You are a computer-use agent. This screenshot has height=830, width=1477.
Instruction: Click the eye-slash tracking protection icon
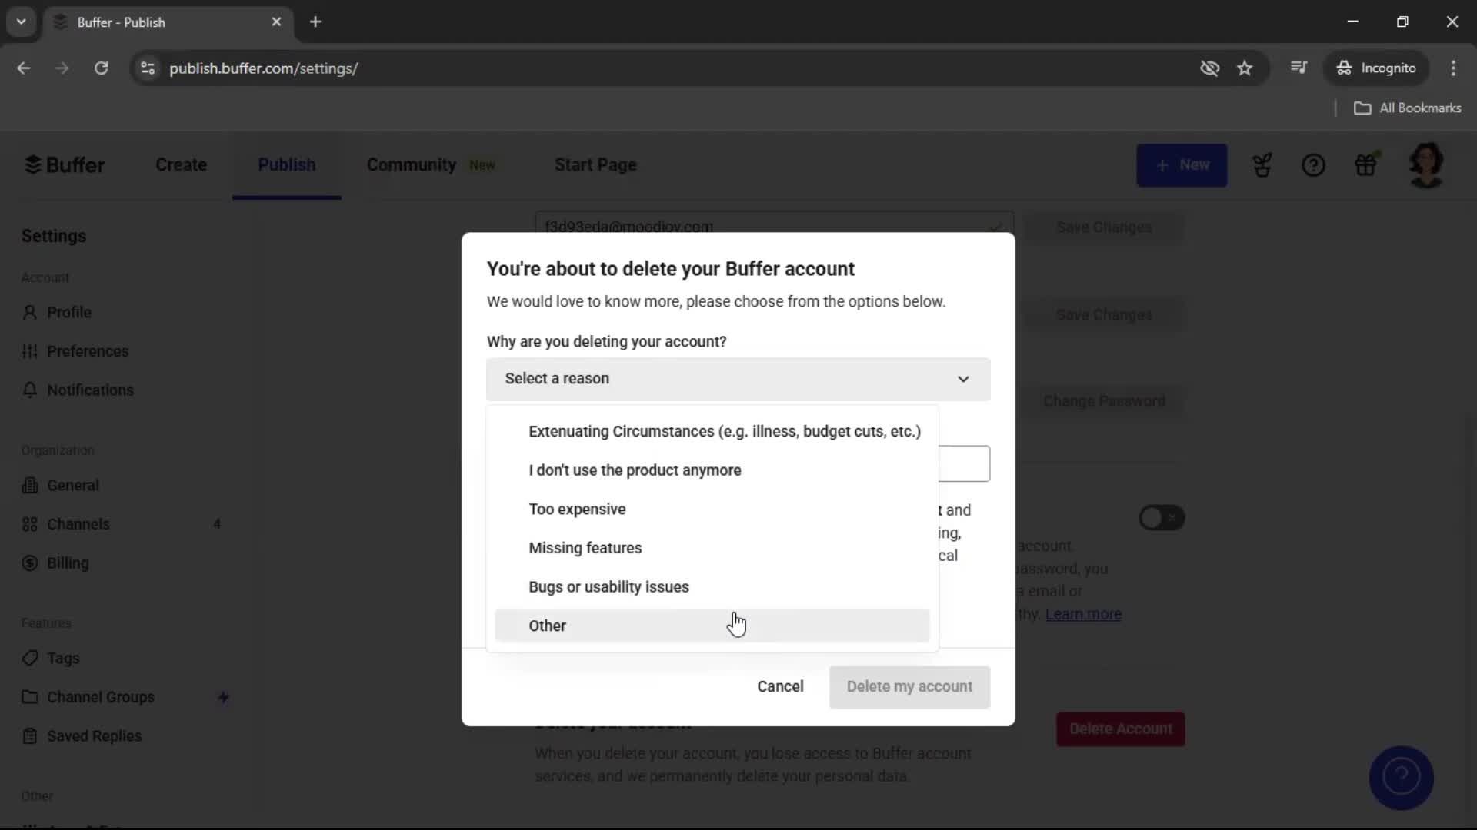1209,68
